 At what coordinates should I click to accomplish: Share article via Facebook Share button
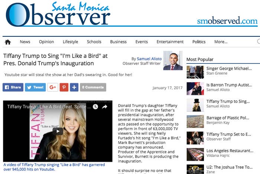point(13,87)
